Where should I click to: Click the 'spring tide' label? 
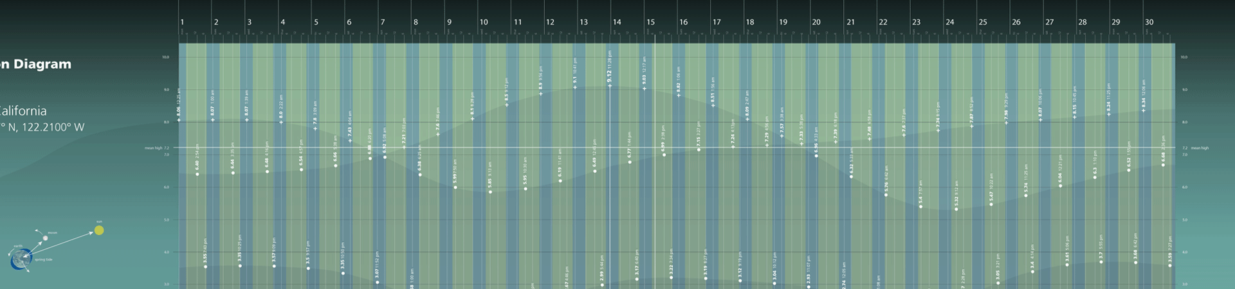[44, 259]
